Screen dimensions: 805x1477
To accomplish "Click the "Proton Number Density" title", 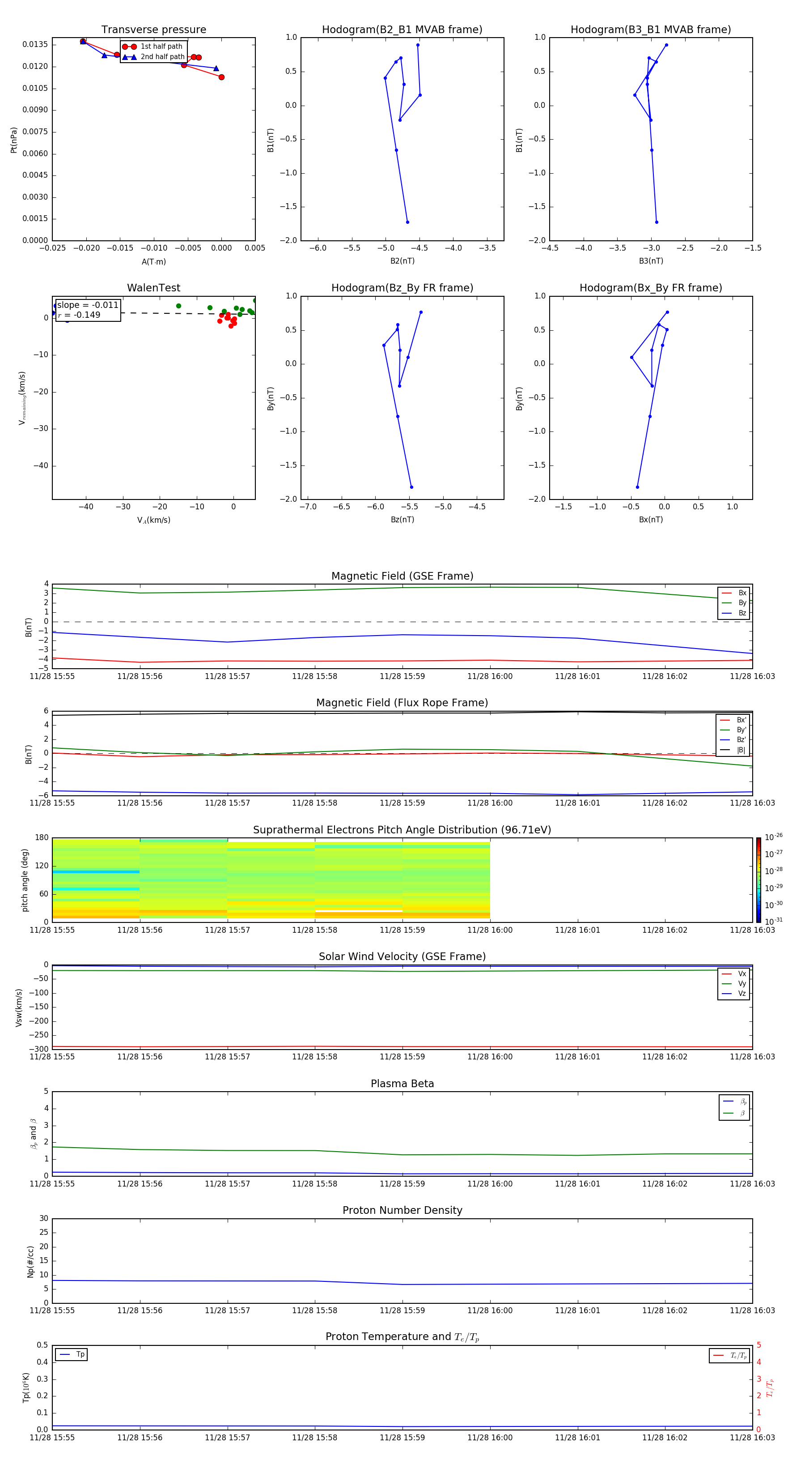I will pos(402,1210).
